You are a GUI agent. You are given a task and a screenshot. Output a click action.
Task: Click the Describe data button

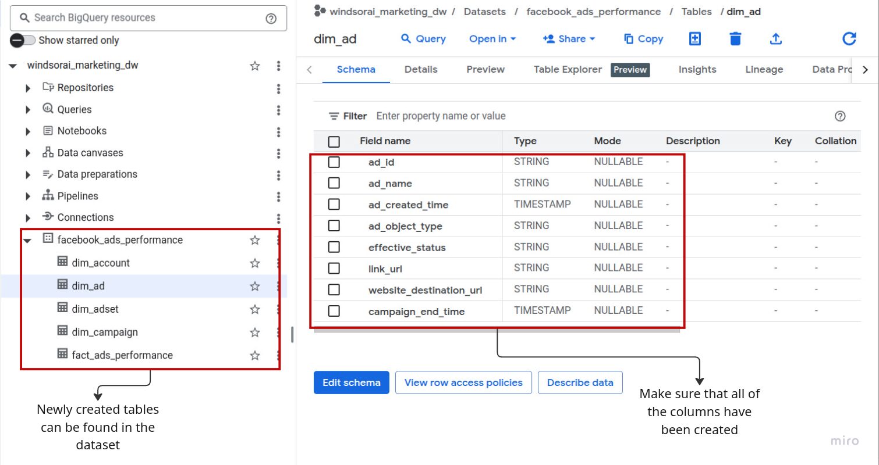coord(580,382)
